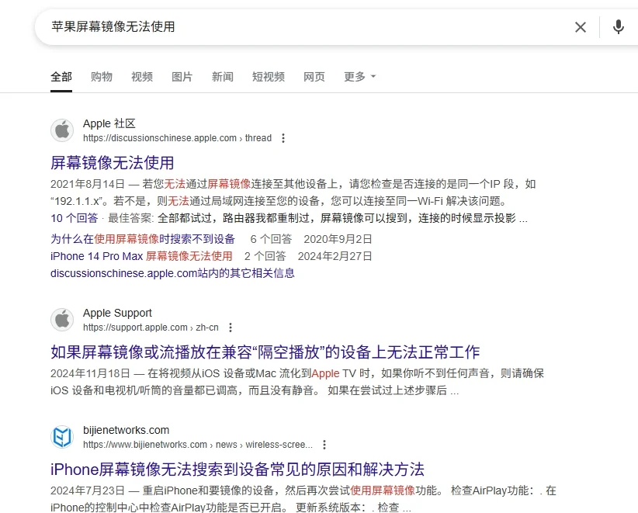Open the 购物 tab
Image resolution: width=638 pixels, height=513 pixels.
[x=102, y=77]
